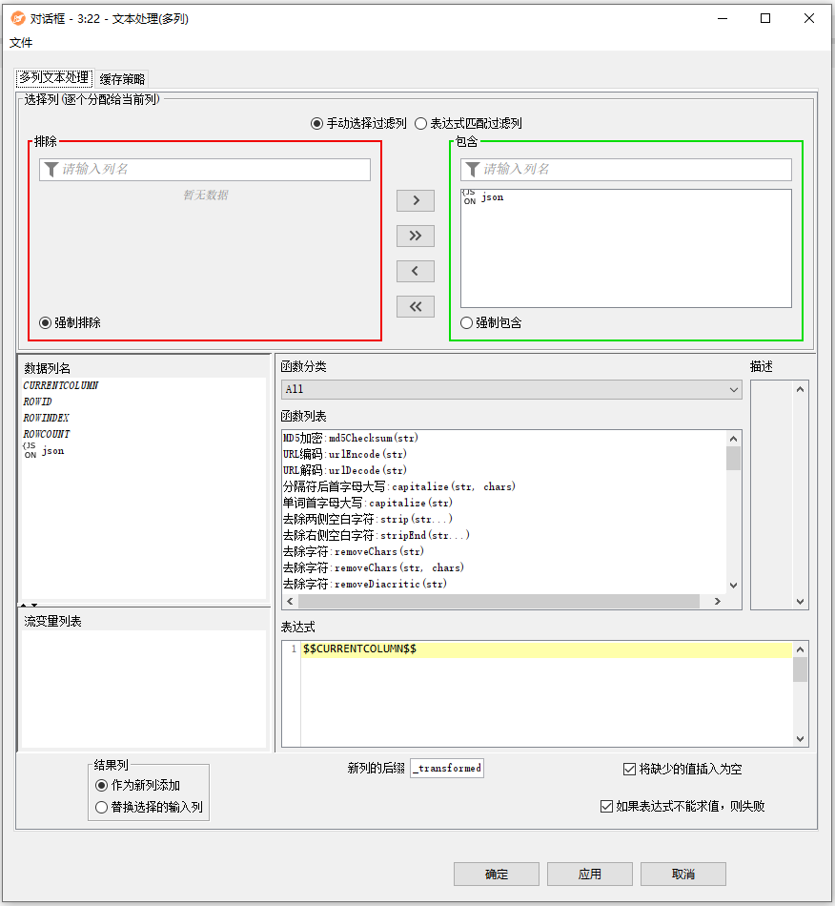
Task: Switch to the 缓存策略 tab
Action: point(123,79)
